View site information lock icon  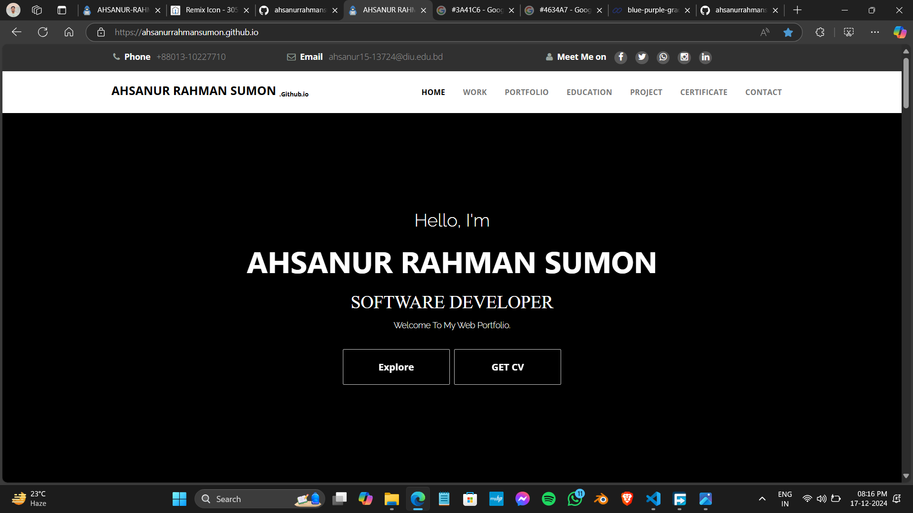tap(101, 32)
